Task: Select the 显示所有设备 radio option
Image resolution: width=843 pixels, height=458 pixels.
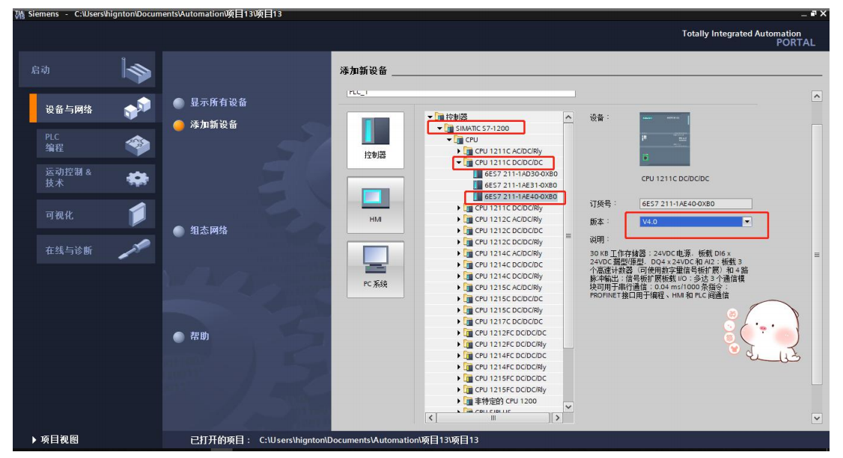Action: [179, 103]
